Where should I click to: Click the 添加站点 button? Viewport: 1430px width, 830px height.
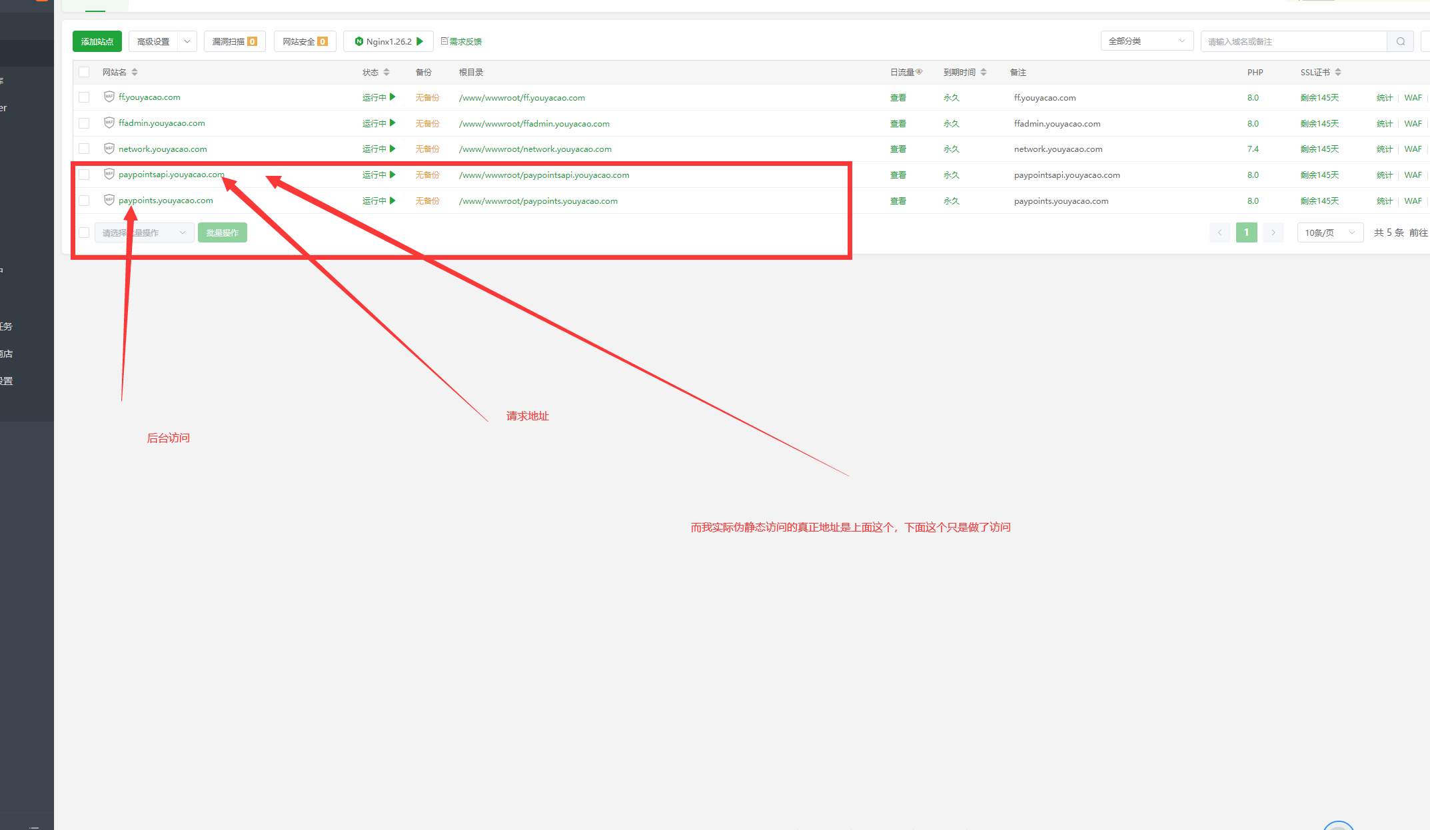click(x=97, y=41)
